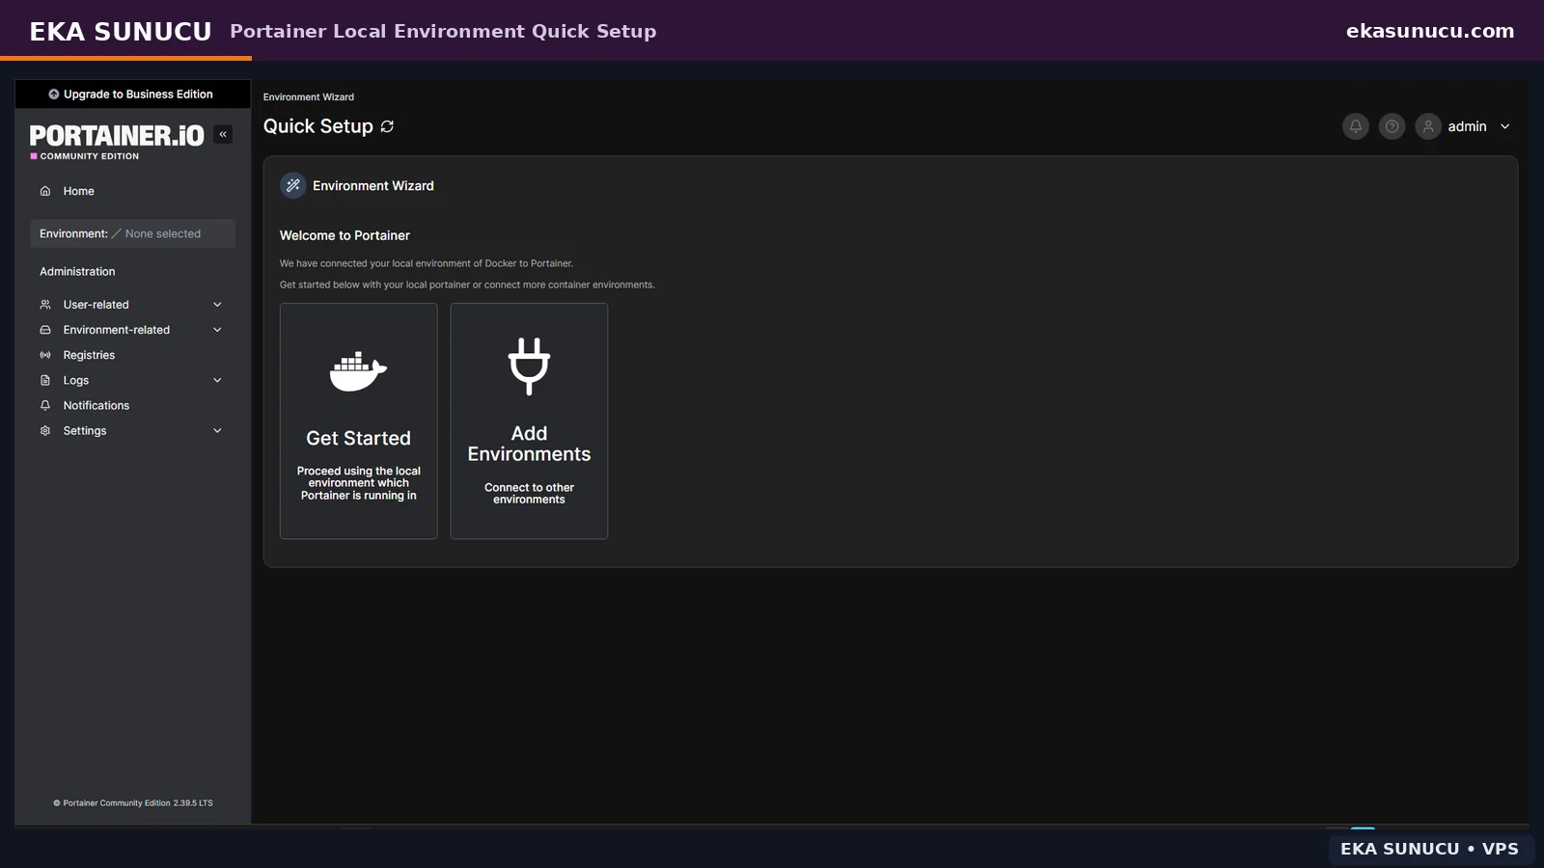Expand the Settings chevron

point(217,431)
